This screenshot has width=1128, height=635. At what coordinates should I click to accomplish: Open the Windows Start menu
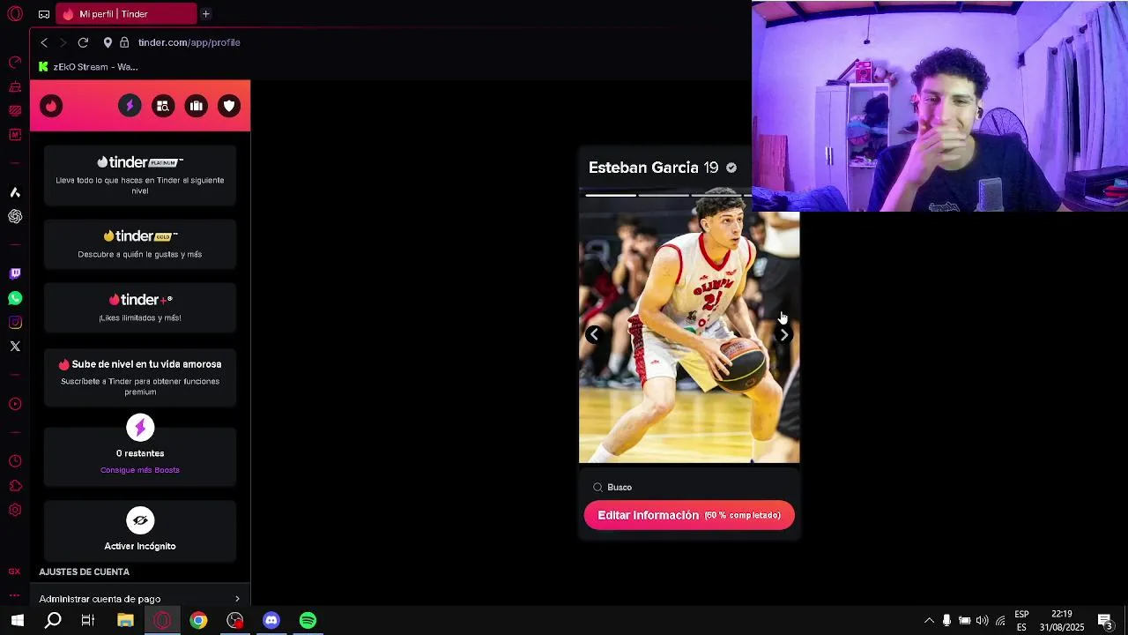[x=17, y=621]
